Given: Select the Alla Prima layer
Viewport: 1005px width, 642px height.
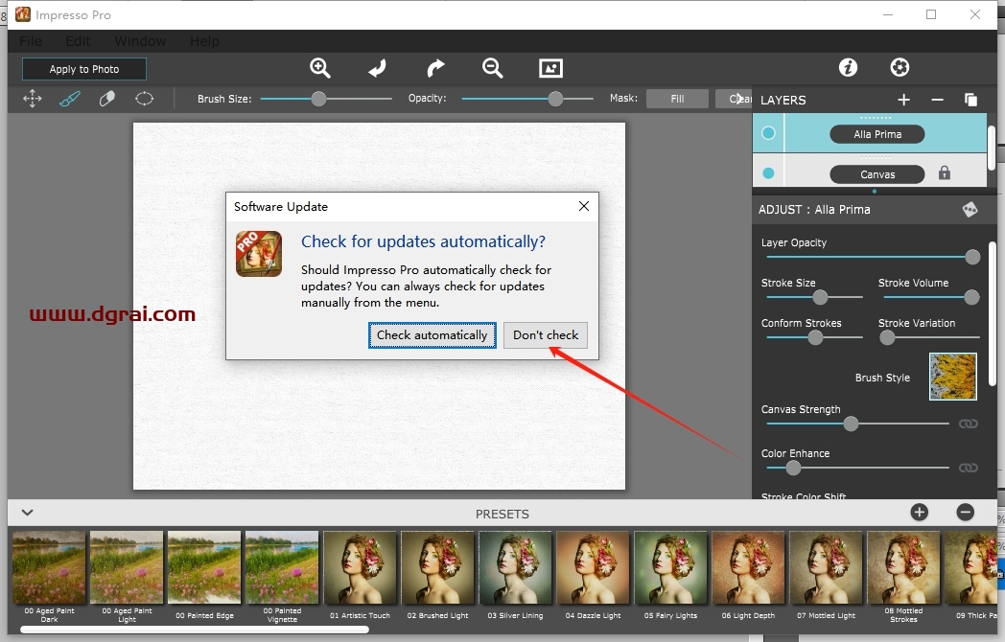Looking at the screenshot, I should (876, 134).
